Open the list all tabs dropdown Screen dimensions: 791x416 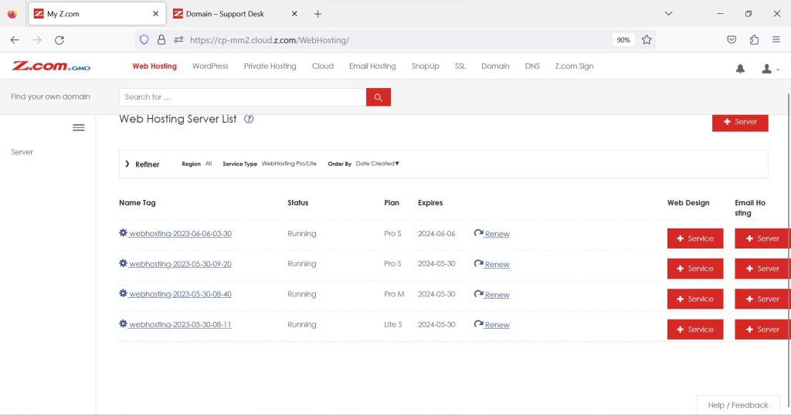coord(668,14)
